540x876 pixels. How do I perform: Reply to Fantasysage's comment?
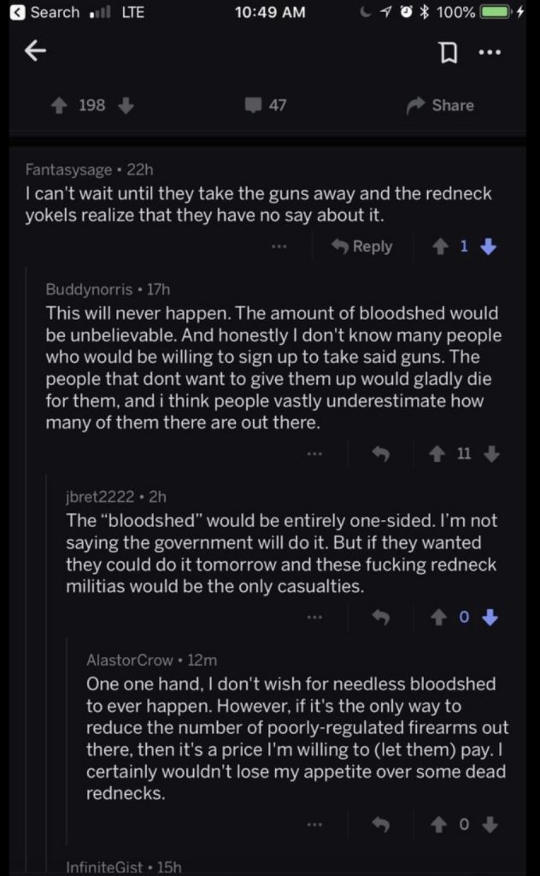tap(361, 246)
